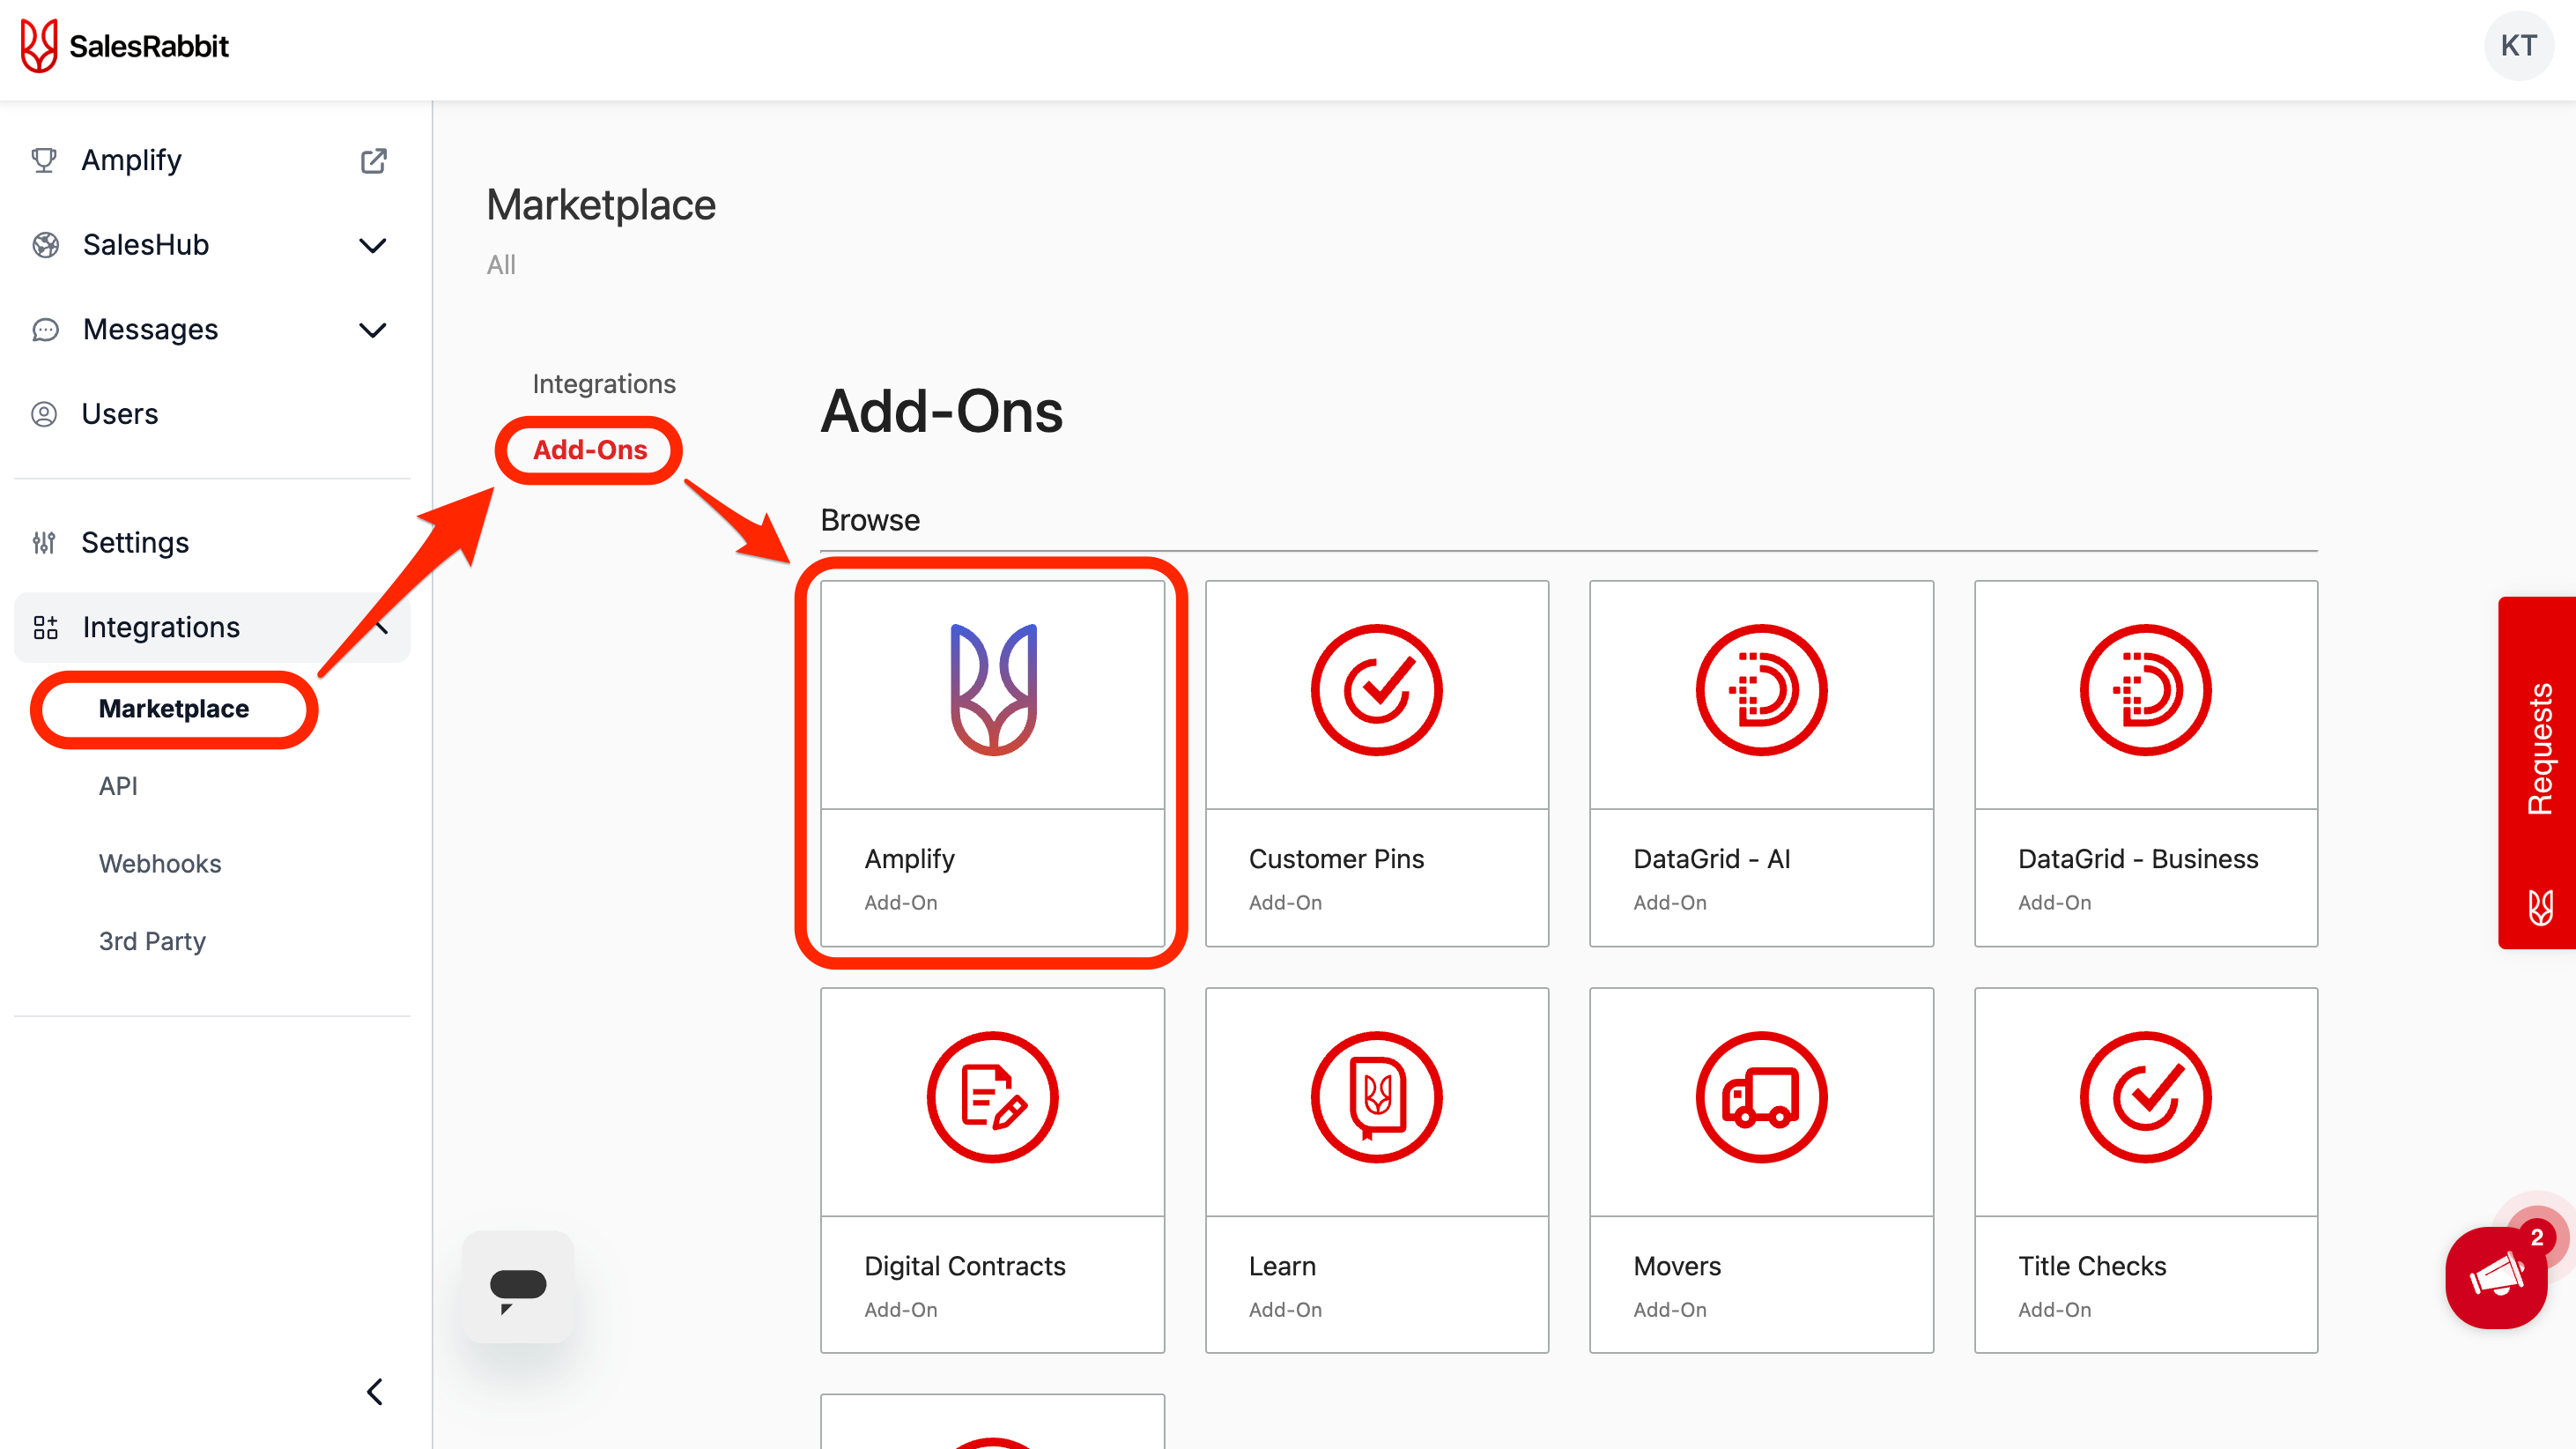
Task: Click the Digital Contracts document icon
Action: tap(993, 1096)
